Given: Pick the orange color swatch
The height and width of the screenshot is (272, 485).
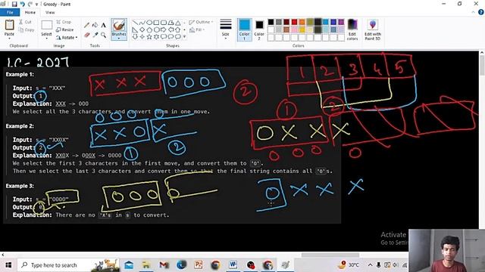Looking at the screenshot, I should pyautogui.click(x=302, y=22).
